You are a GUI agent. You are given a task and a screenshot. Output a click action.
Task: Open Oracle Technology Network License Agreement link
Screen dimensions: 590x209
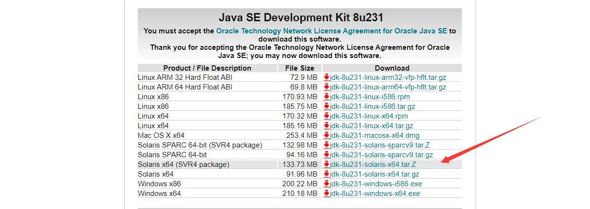332,30
